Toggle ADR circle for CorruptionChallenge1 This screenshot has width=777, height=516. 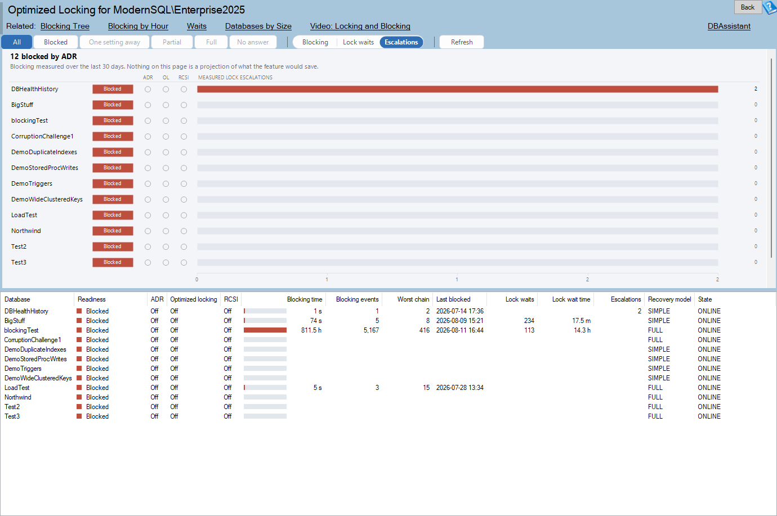pos(148,136)
